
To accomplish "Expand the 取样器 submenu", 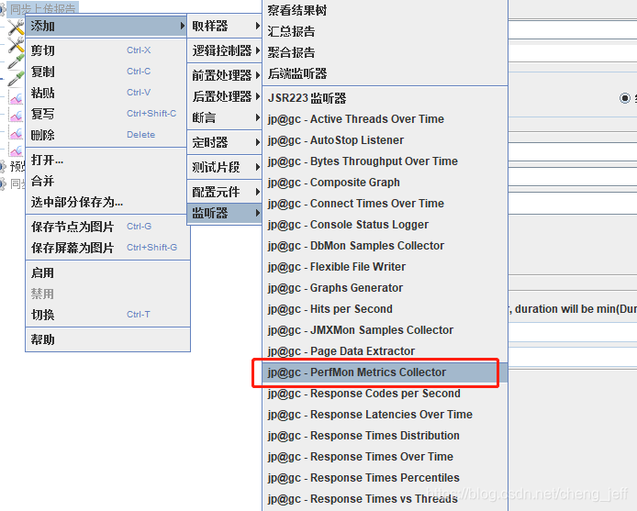I will pos(225,26).
